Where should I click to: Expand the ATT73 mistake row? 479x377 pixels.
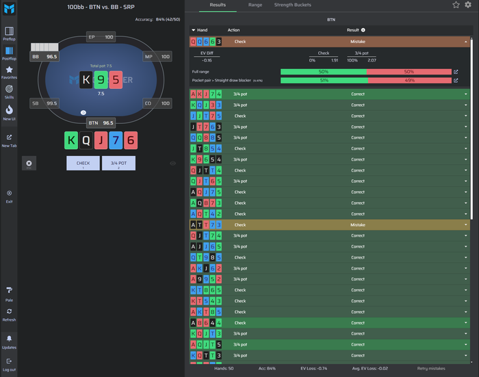point(465,225)
